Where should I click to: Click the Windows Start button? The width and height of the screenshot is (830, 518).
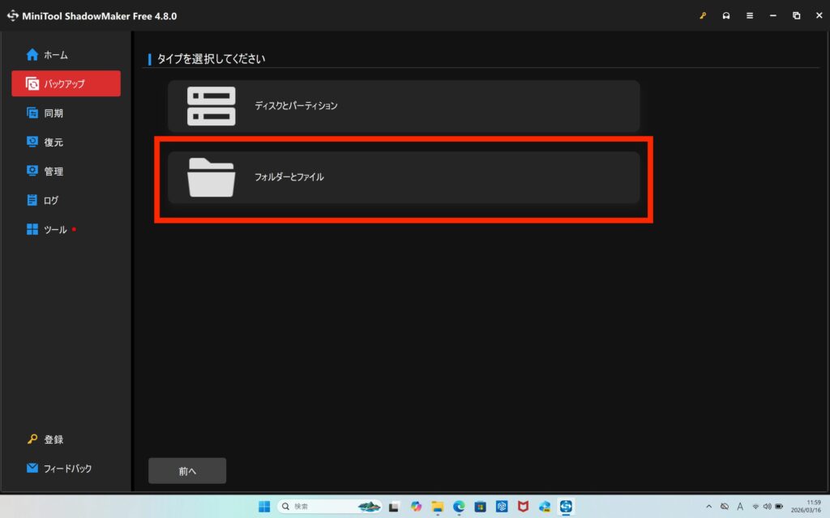pos(264,506)
